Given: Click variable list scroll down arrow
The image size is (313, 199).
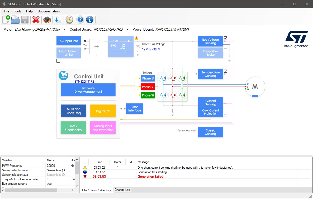Looking at the screenshot, I should [77, 186].
